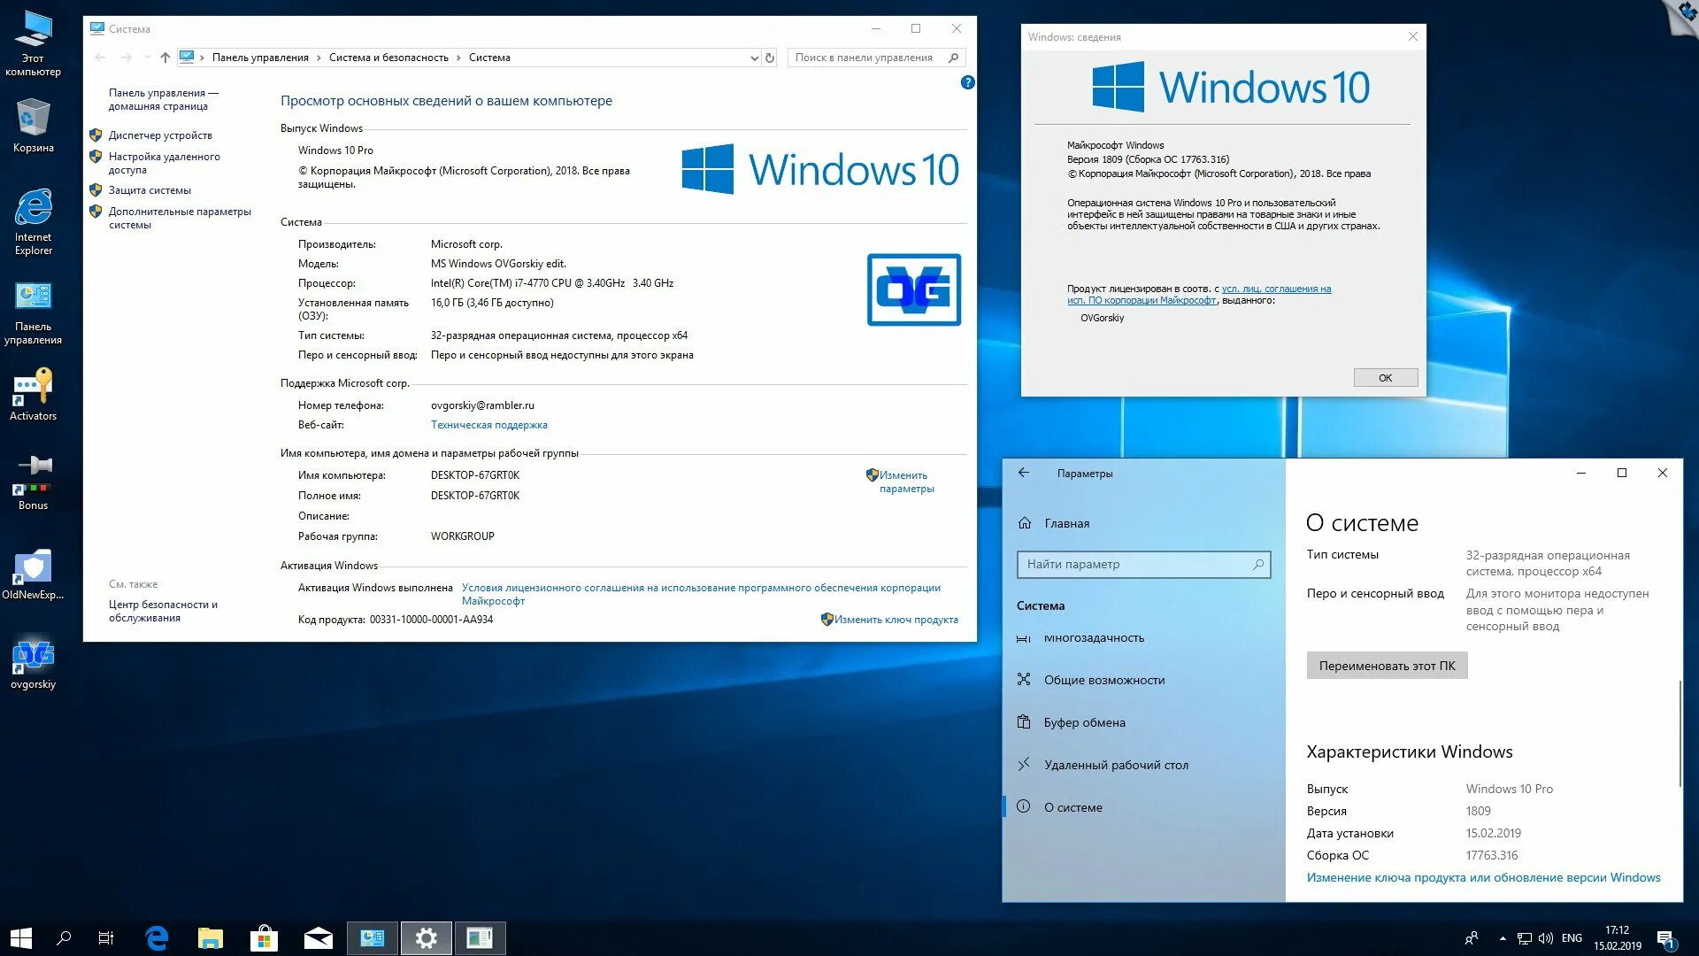Open Панель управления desktop icon

click(x=33, y=313)
